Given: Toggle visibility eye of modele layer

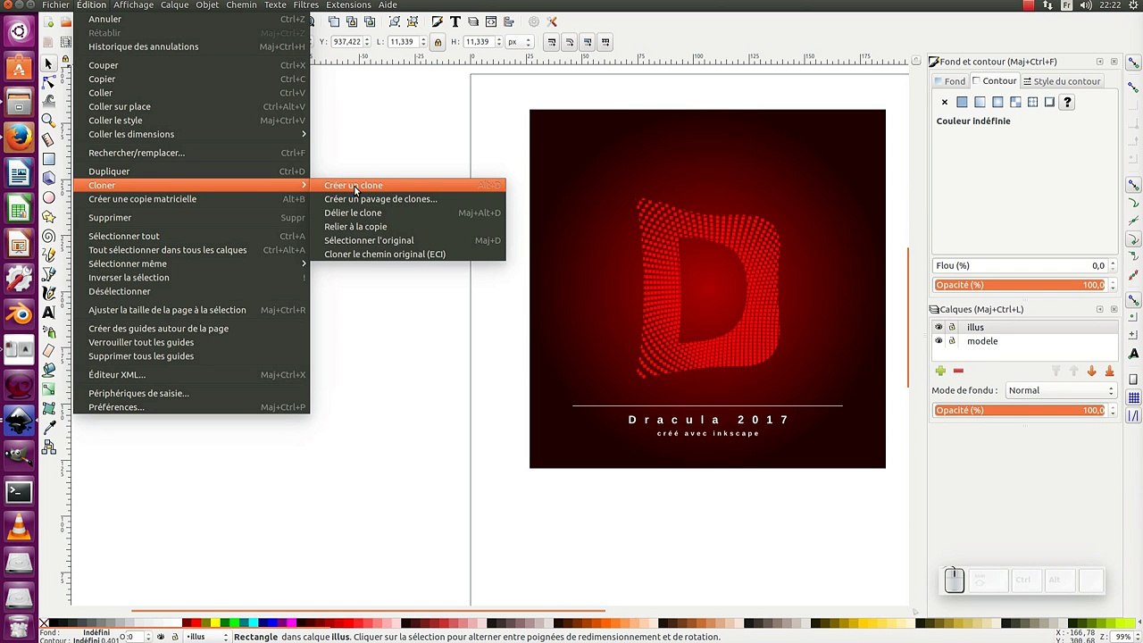Looking at the screenshot, I should [939, 341].
